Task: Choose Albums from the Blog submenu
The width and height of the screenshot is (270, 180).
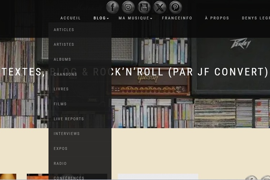Action: click(x=80, y=59)
